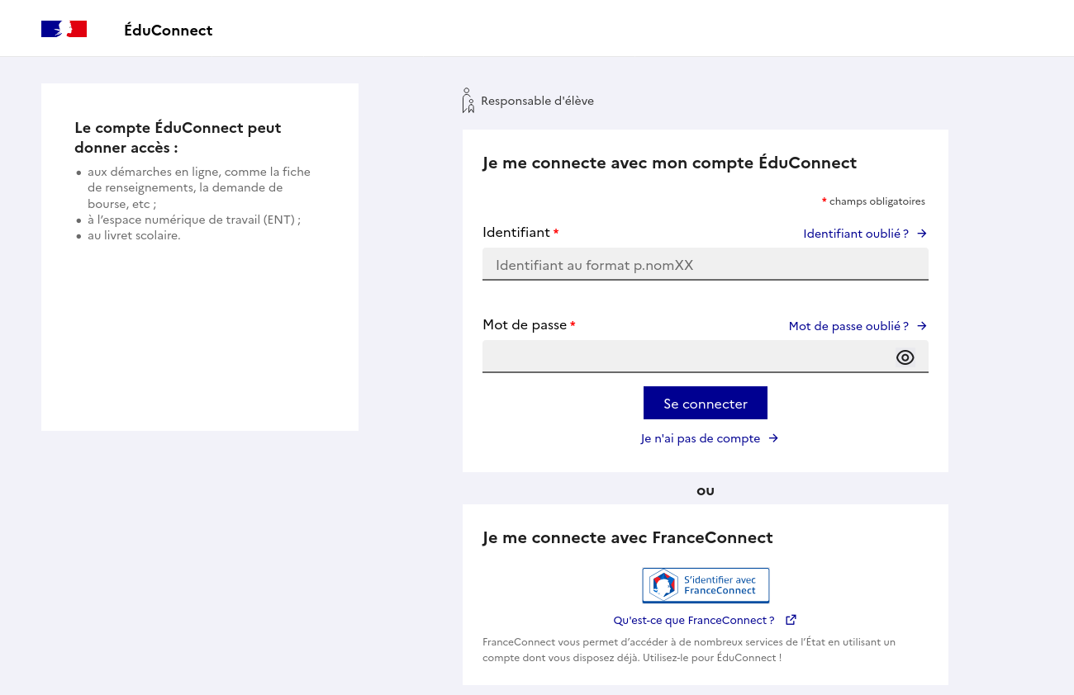Click the Identifiant field label
The image size is (1074, 695).
coord(516,233)
